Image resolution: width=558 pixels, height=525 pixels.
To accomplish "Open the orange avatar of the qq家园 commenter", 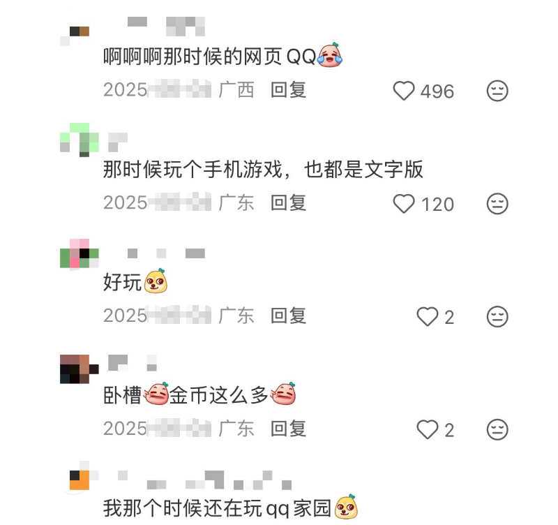I will 79,477.
